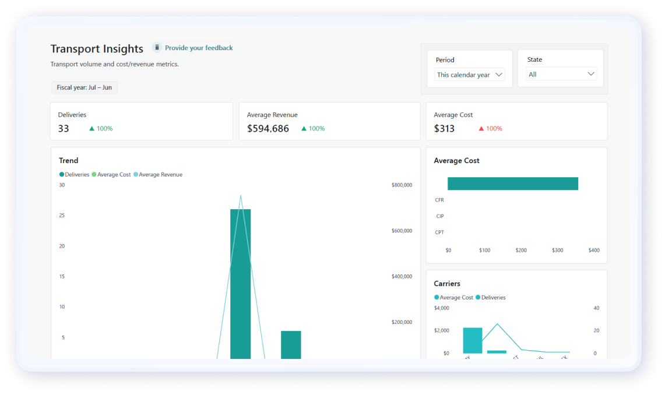
Task: Click the Deliveries legend dot in Trend chart
Action: point(62,175)
